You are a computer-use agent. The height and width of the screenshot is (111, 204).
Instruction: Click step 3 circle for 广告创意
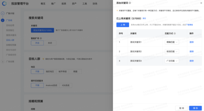coord(3,62)
